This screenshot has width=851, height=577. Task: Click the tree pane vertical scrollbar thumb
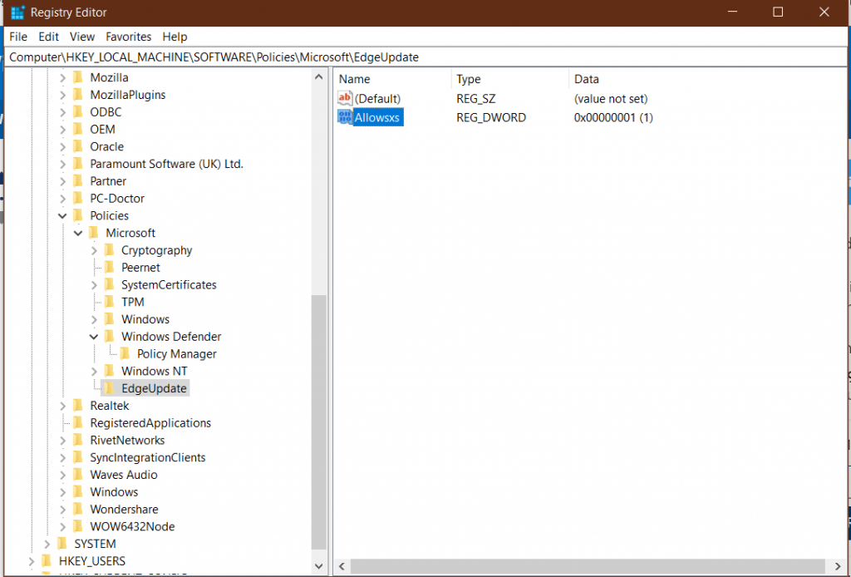click(x=319, y=422)
